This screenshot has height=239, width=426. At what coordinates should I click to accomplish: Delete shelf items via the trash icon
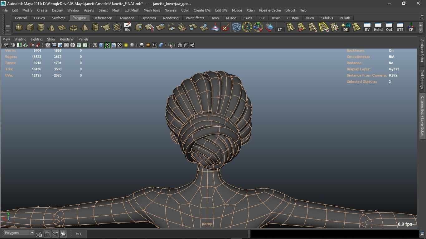(422, 17)
